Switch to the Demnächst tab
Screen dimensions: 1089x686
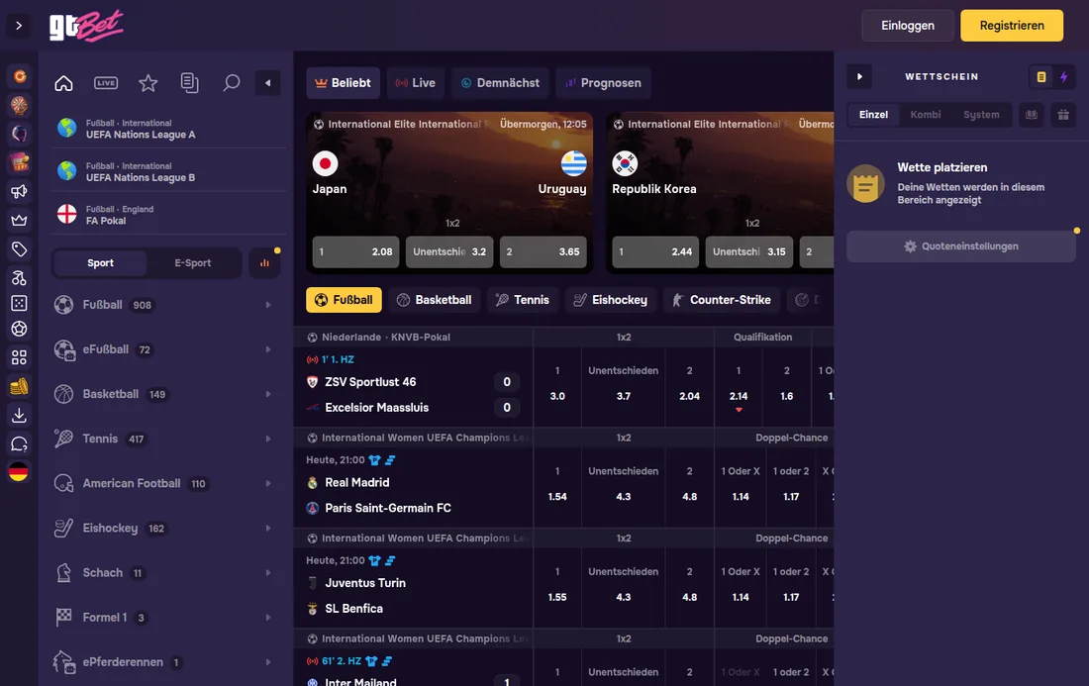pyautogui.click(x=500, y=83)
